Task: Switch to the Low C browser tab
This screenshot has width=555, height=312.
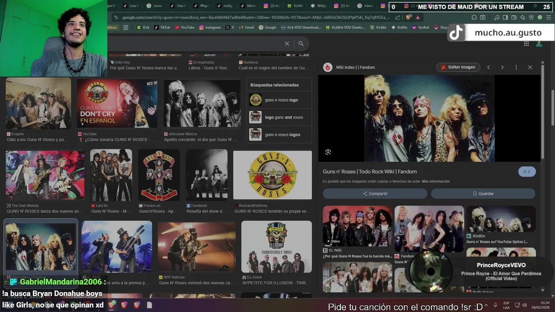Action: [x=131, y=6]
